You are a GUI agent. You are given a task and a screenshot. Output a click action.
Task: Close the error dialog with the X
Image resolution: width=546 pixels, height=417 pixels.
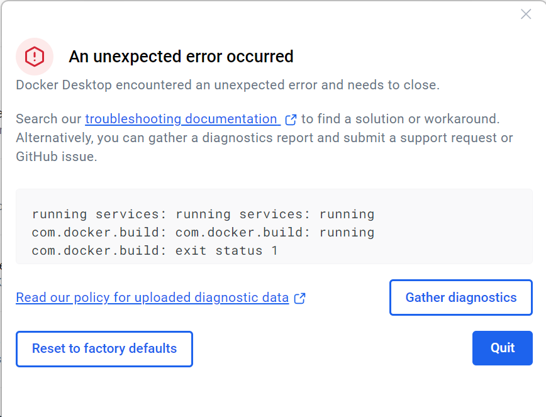[x=526, y=14]
